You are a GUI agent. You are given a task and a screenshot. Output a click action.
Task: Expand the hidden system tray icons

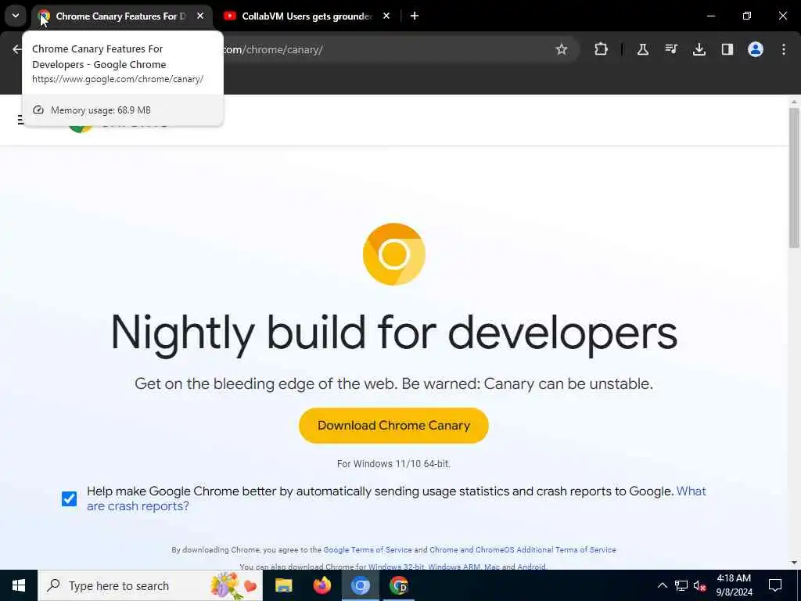coord(662,585)
